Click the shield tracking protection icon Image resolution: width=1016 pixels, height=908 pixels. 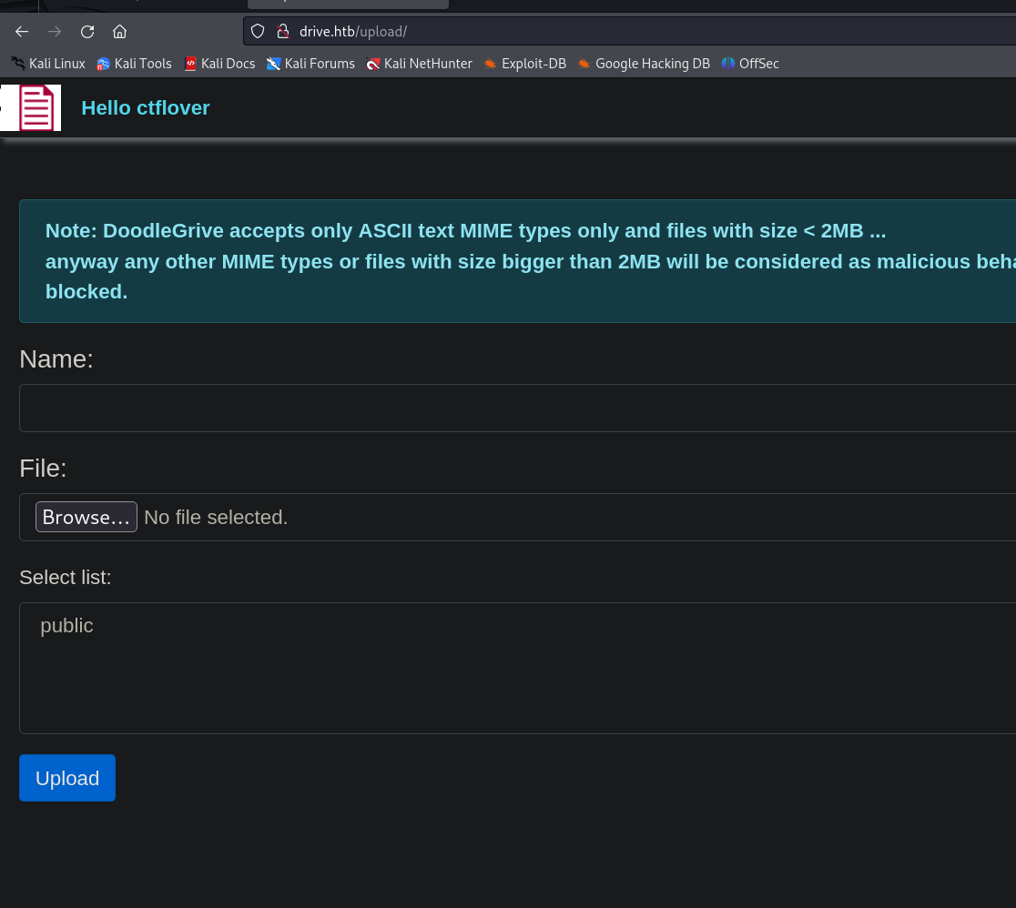pos(258,32)
